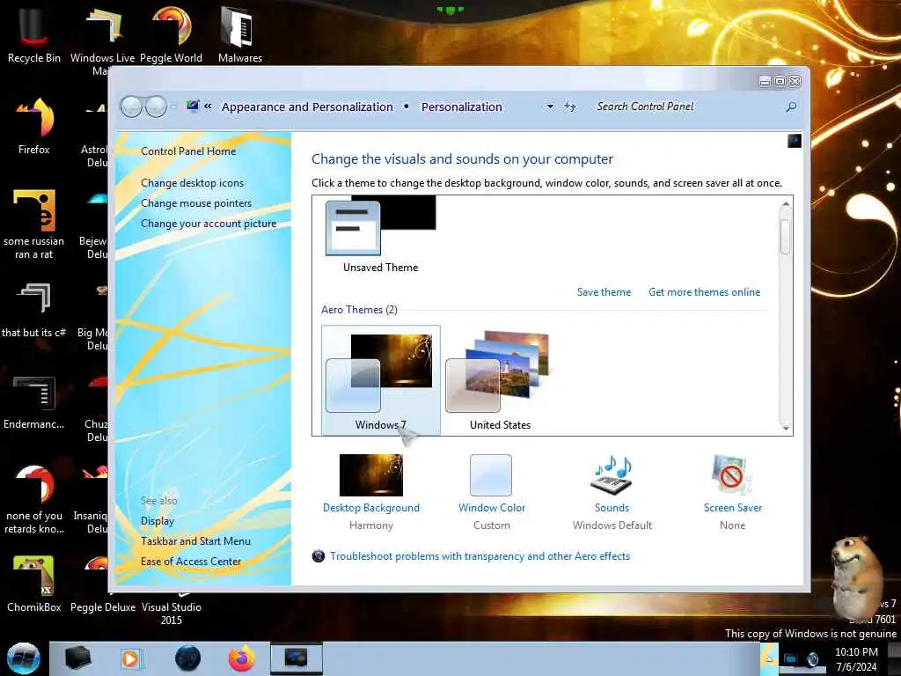Open the 'none of you retards kno...' icon
The height and width of the screenshot is (676, 901).
click(34, 499)
